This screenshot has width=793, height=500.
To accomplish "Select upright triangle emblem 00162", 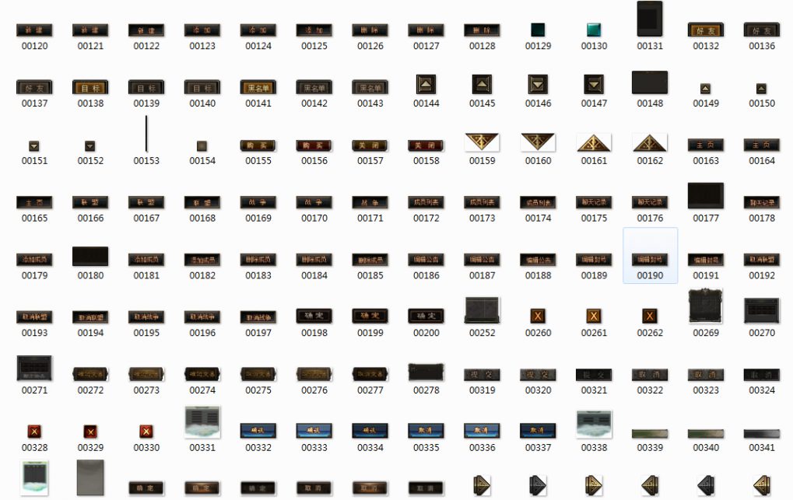I will tap(650, 142).
